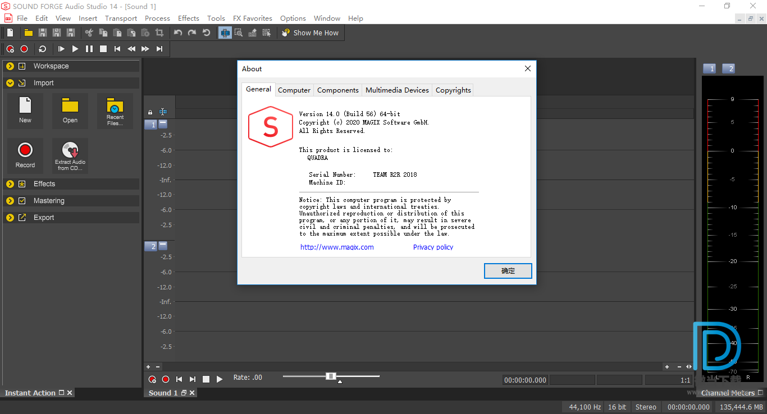Screen dimensions: 767x414
Task: Toggle the Edit tool (highlighted) in toolbar
Action: pos(225,33)
